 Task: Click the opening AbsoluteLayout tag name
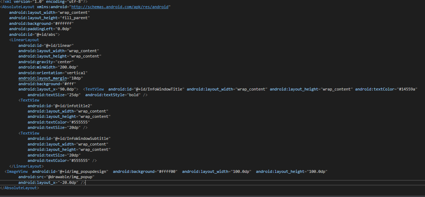pyautogui.click(x=18, y=7)
